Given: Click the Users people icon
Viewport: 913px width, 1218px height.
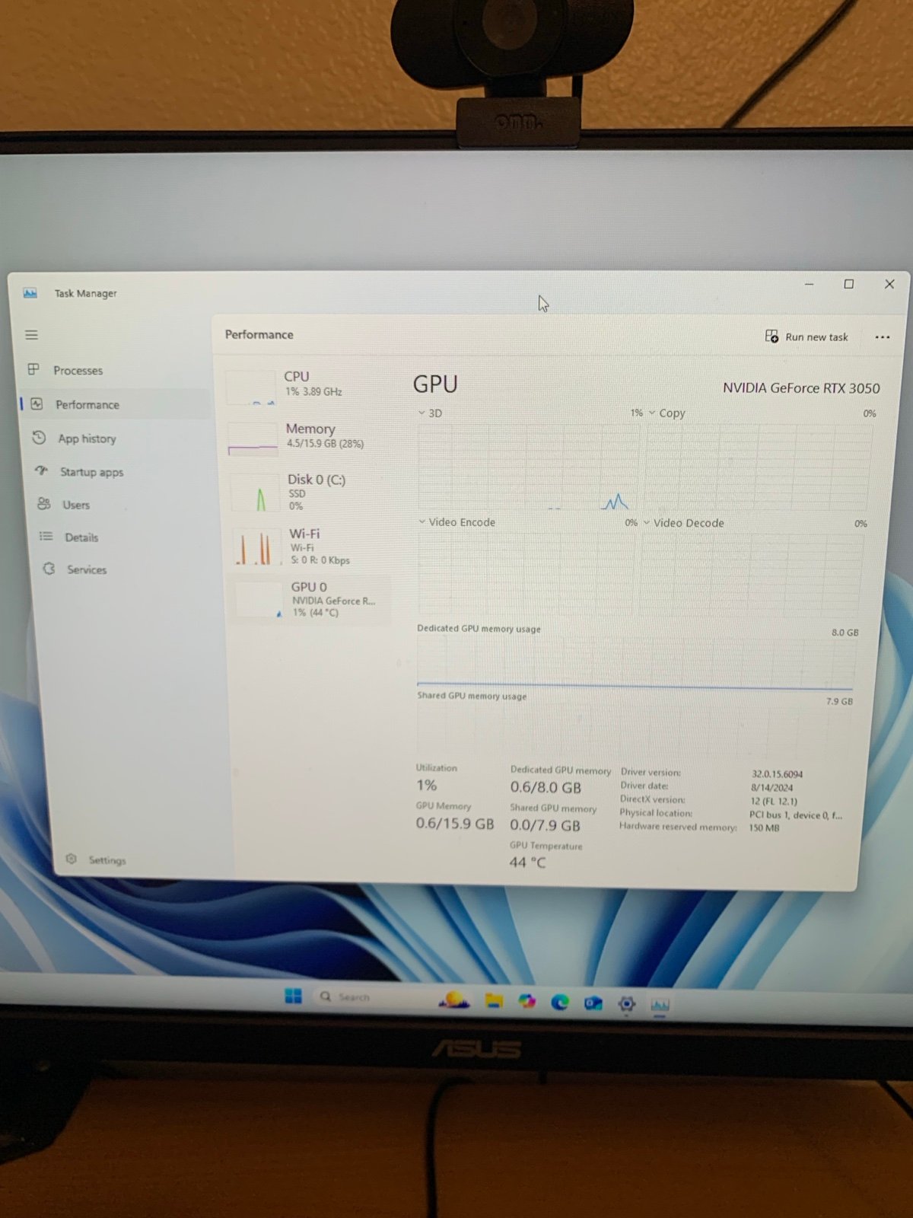Looking at the screenshot, I should click(44, 504).
